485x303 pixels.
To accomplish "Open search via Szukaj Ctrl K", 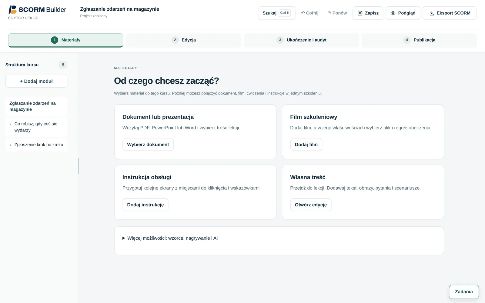I will click(x=276, y=13).
